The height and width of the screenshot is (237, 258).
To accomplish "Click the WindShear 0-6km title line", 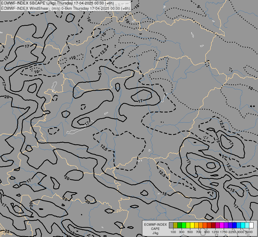I will [65, 8].
